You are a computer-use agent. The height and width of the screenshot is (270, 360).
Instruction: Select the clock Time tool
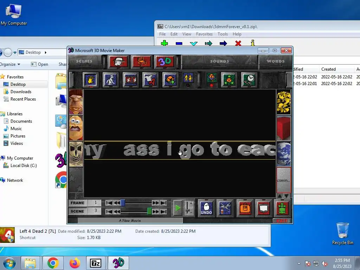[249, 80]
